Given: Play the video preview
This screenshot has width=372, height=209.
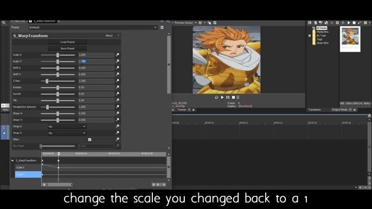Looking at the screenshot, I should [x=222, y=98].
